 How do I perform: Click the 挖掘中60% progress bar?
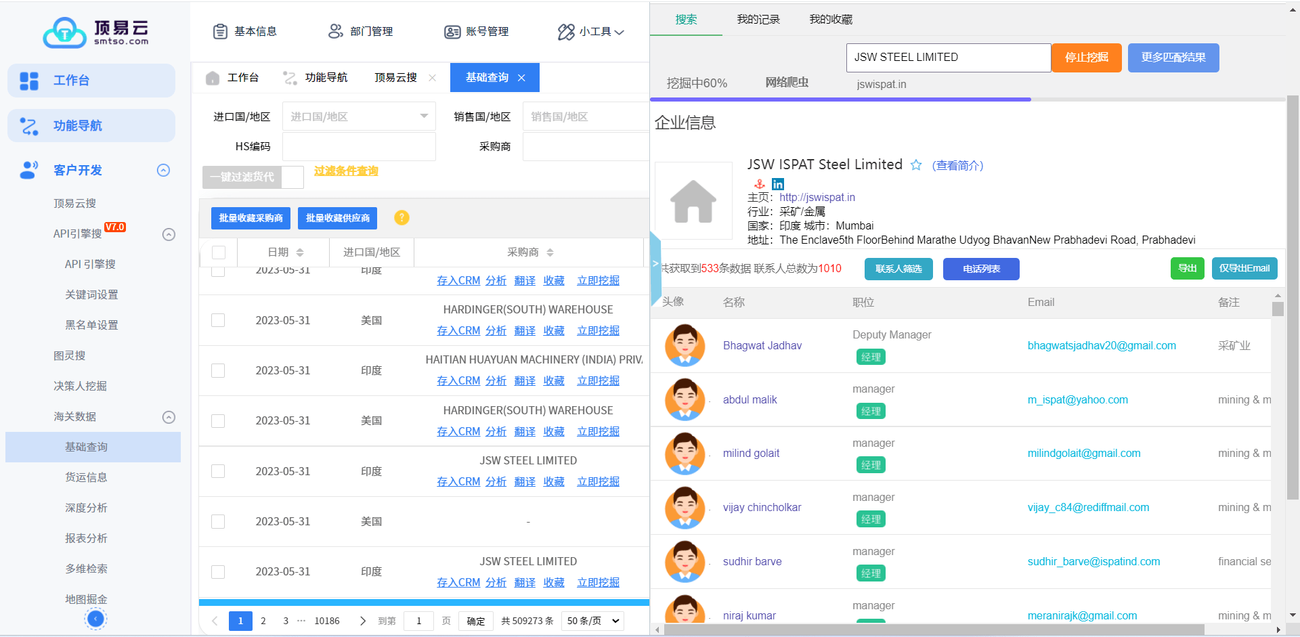[840, 100]
